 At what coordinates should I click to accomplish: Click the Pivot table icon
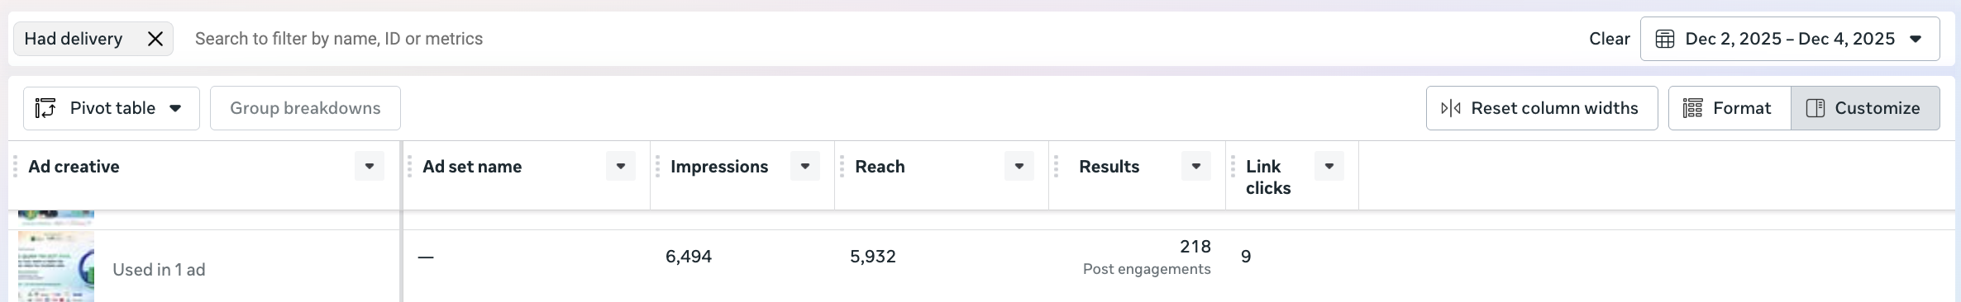click(45, 108)
